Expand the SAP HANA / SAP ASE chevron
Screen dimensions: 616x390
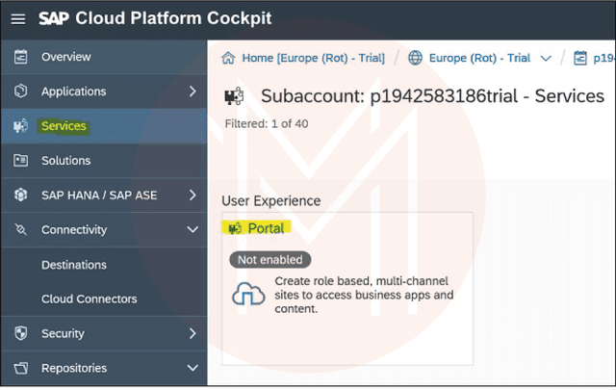(192, 195)
